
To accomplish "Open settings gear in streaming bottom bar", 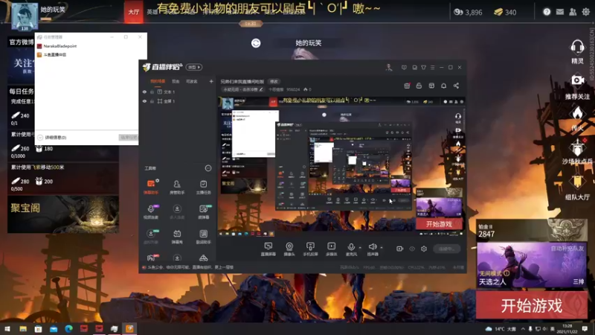I will (x=424, y=249).
